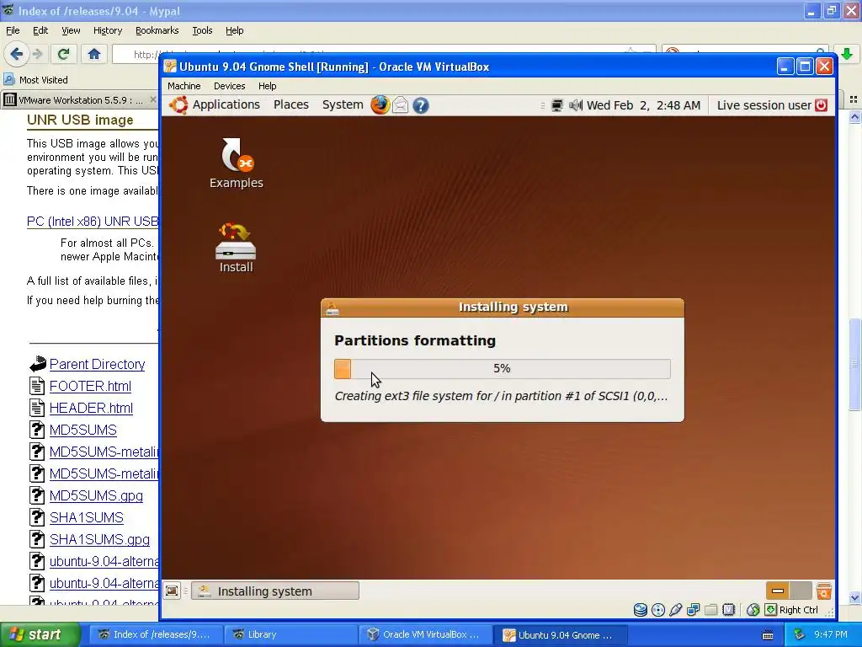This screenshot has width=862, height=647.
Task: Open the Places menu in GNOME panel
Action: pos(290,104)
